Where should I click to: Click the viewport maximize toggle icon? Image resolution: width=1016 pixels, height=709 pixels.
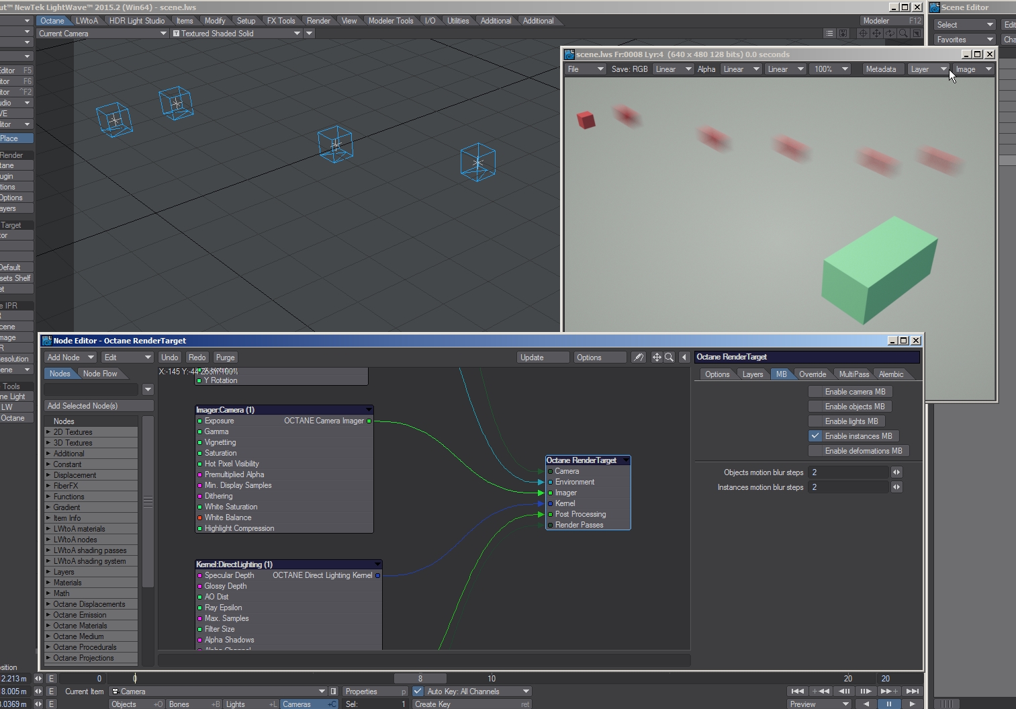[917, 33]
